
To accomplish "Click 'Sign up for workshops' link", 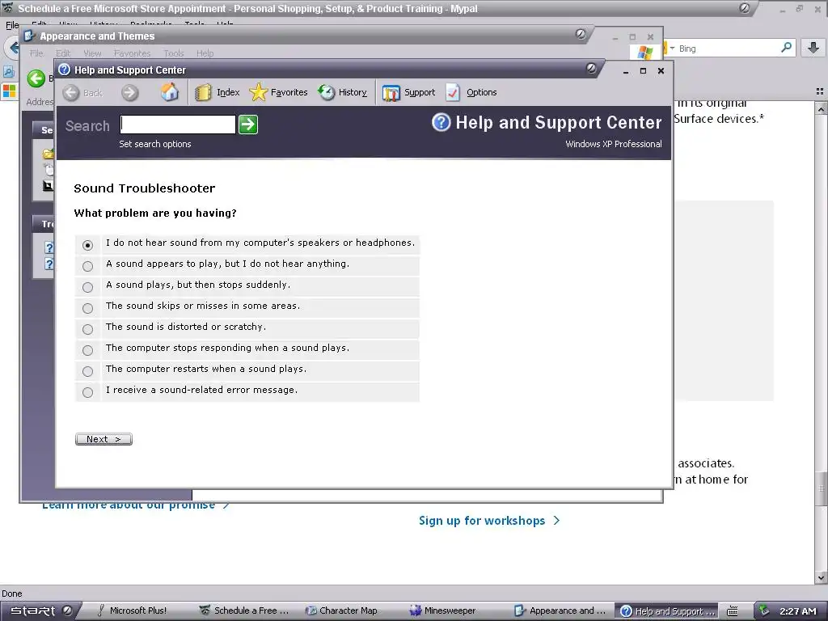I will [489, 521].
